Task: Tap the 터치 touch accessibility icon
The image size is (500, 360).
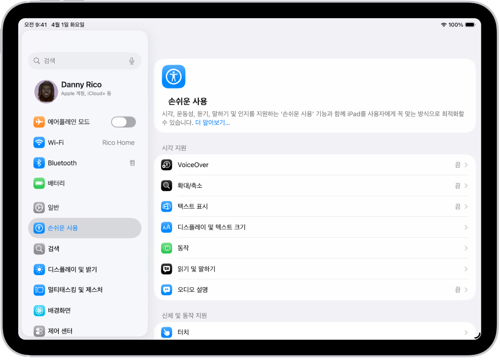Action: [x=167, y=332]
